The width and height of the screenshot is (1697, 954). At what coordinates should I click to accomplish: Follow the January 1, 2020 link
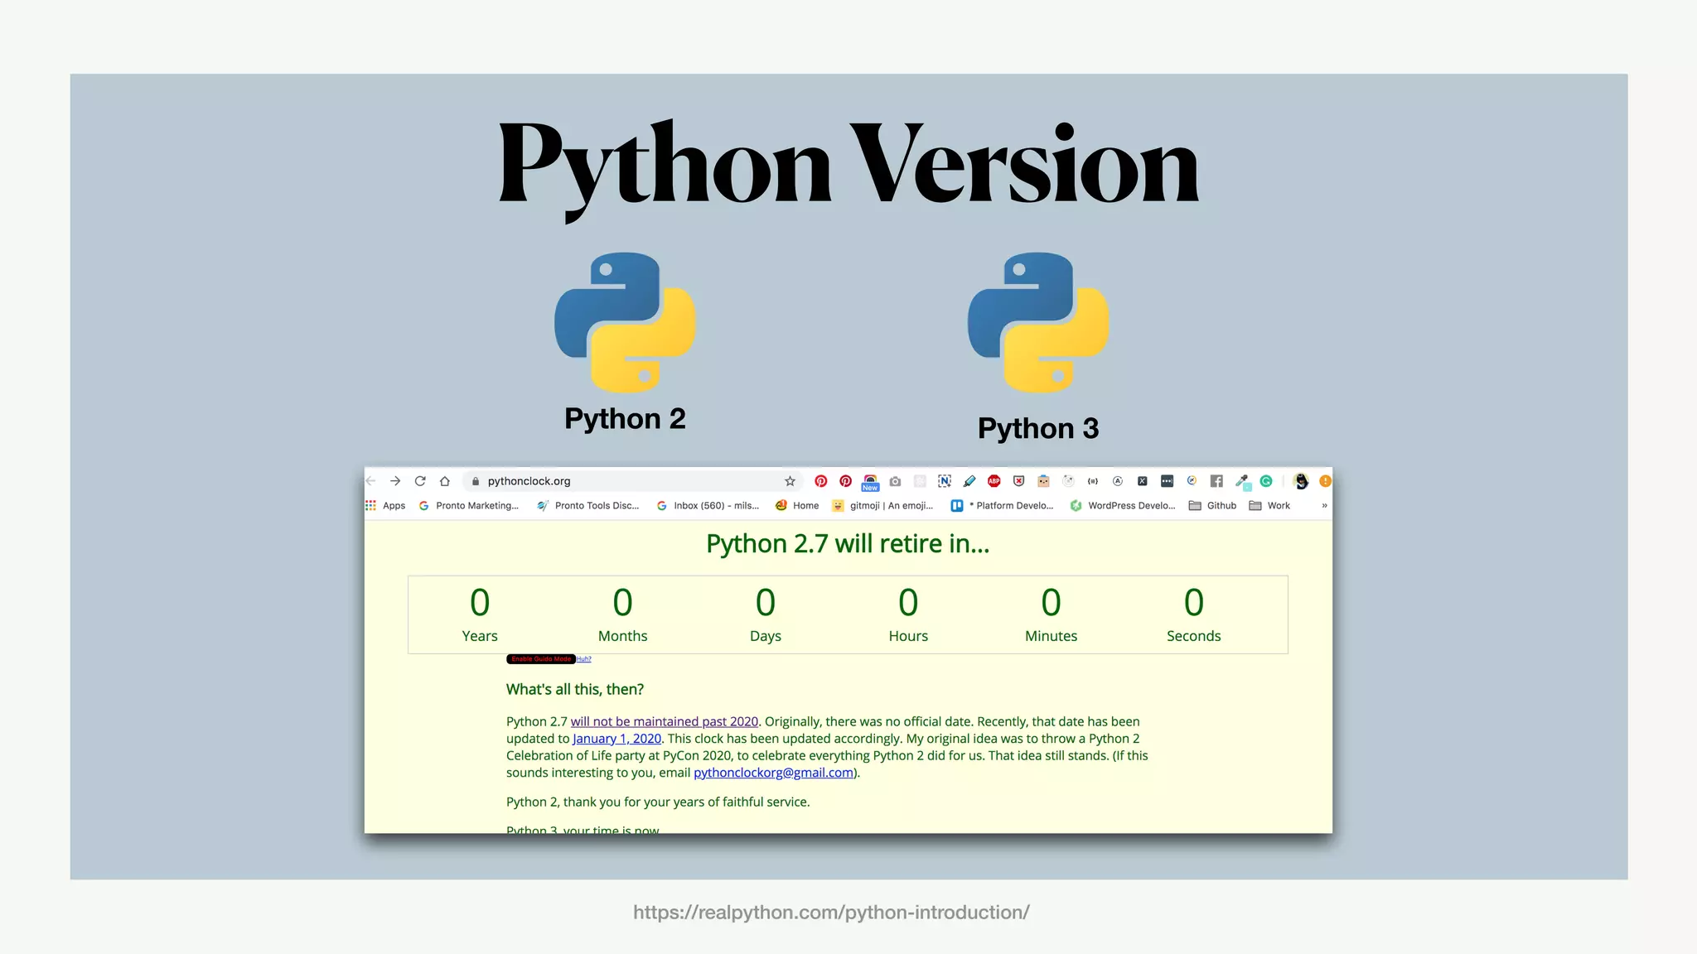tap(616, 739)
